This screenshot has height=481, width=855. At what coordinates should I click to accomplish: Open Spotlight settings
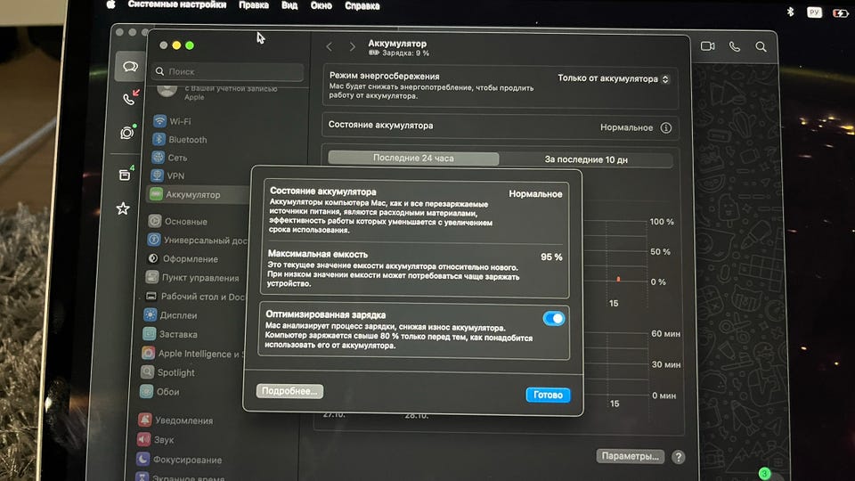coord(168,372)
